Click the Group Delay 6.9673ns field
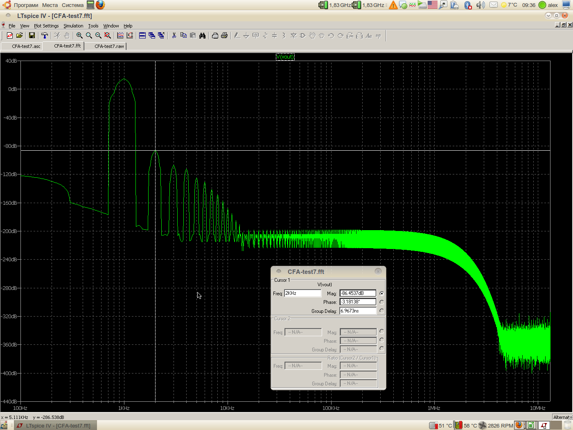Screen dimensions: 573x430 [358, 311]
